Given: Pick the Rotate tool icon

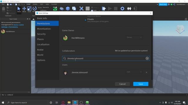Looking at the screenshot, I should [34, 8].
